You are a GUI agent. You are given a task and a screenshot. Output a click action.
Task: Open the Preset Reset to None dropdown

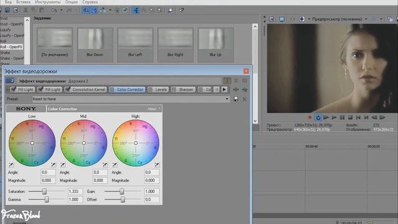click(227, 99)
